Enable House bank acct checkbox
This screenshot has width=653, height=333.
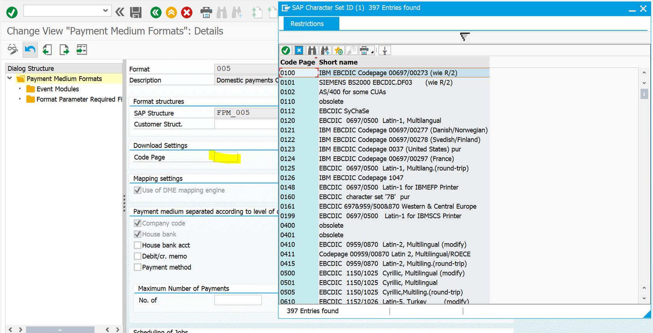(x=137, y=245)
